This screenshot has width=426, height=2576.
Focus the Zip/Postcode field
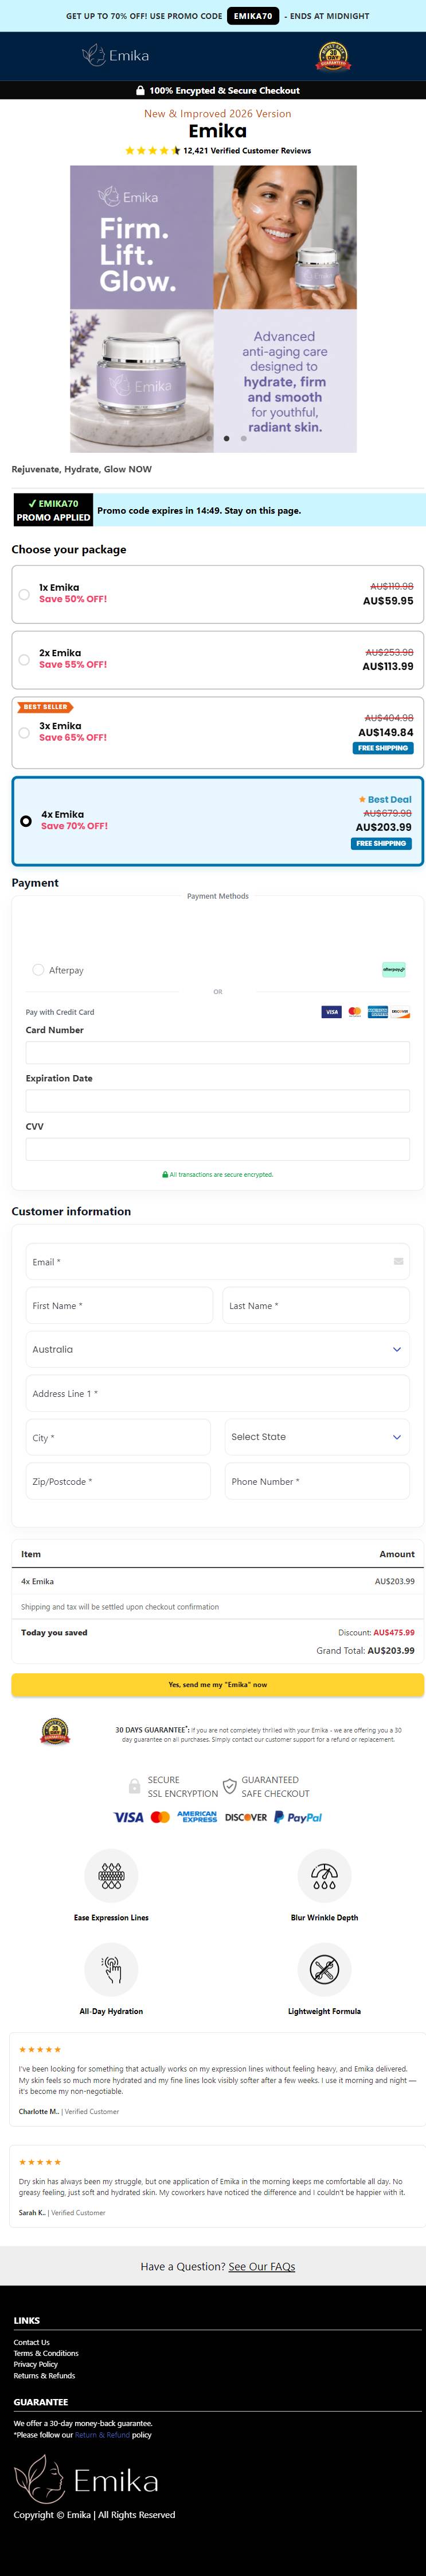(118, 1481)
